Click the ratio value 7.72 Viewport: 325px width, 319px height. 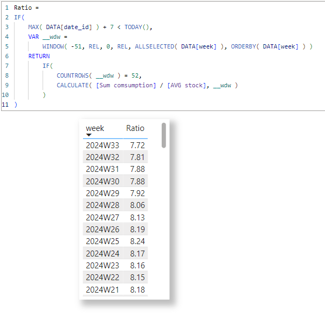click(x=137, y=145)
